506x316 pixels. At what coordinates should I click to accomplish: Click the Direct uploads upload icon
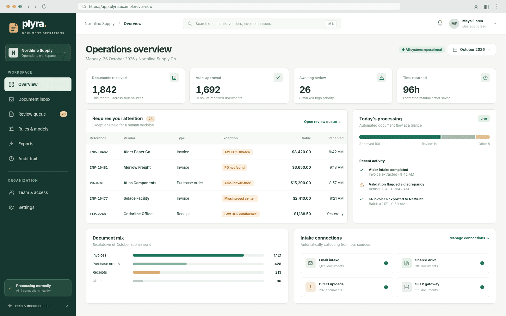pos(311,287)
